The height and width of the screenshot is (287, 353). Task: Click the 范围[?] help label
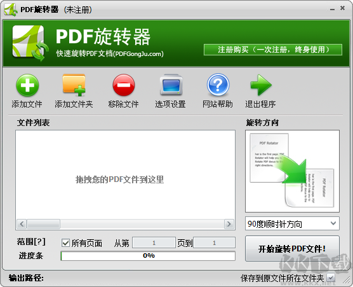(31, 242)
